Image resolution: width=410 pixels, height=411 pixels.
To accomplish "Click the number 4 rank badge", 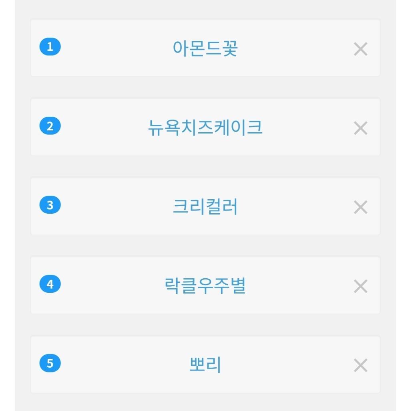I will pos(50,284).
